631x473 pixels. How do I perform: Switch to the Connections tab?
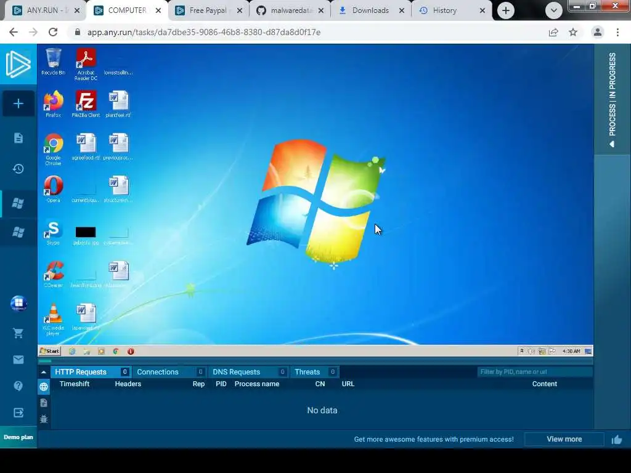tap(170, 372)
